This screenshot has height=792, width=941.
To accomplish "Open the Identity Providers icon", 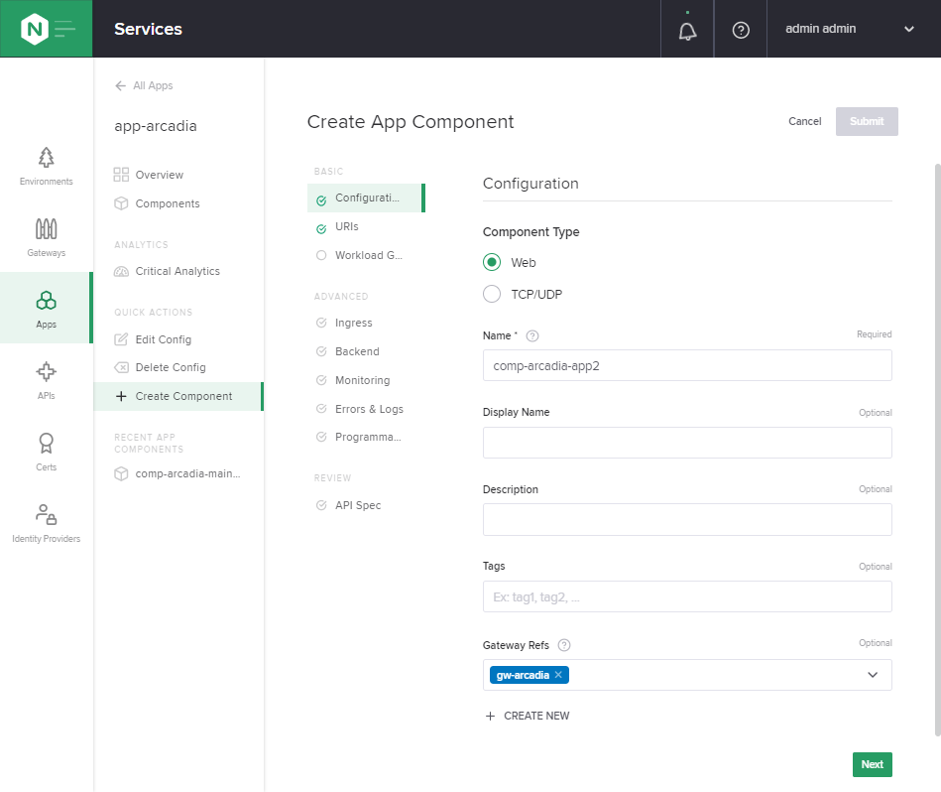I will click(47, 514).
